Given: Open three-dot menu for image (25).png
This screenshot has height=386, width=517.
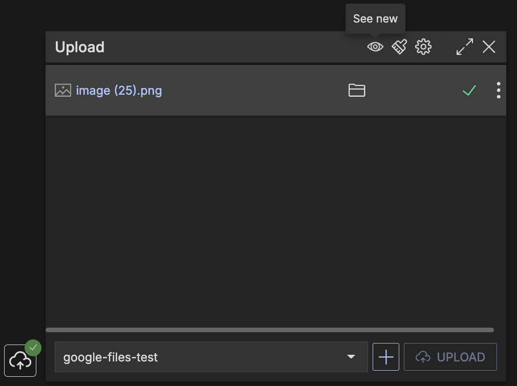Looking at the screenshot, I should click(x=499, y=91).
